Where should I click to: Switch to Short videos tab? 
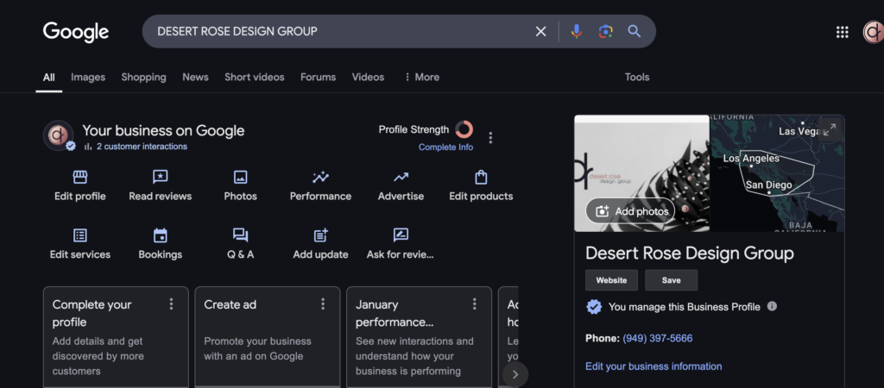[x=255, y=77]
